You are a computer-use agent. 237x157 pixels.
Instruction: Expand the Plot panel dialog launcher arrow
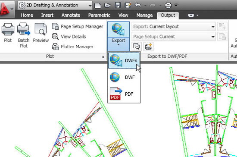point(103,57)
